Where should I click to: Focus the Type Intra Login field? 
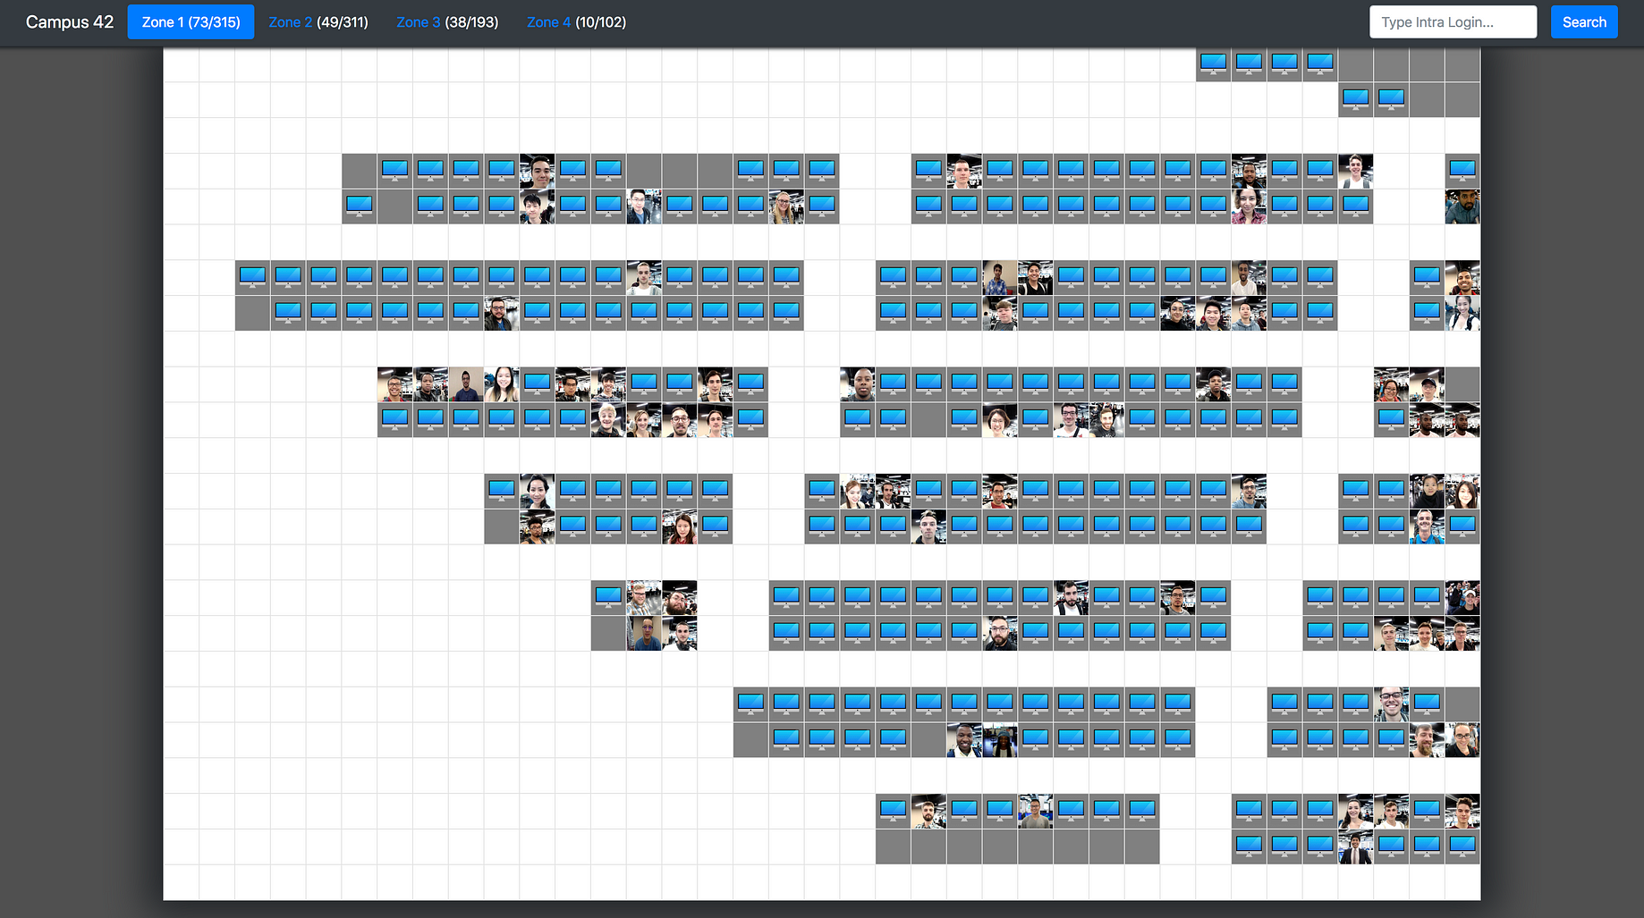point(1453,22)
